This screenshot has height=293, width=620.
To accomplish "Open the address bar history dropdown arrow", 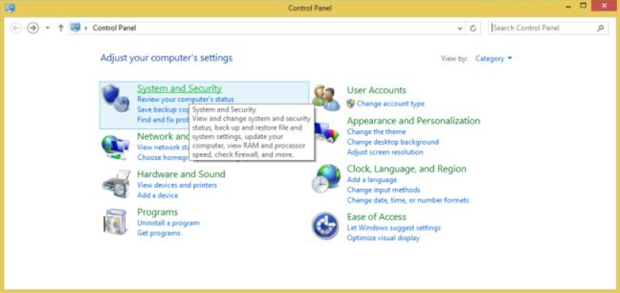I will pos(460,28).
